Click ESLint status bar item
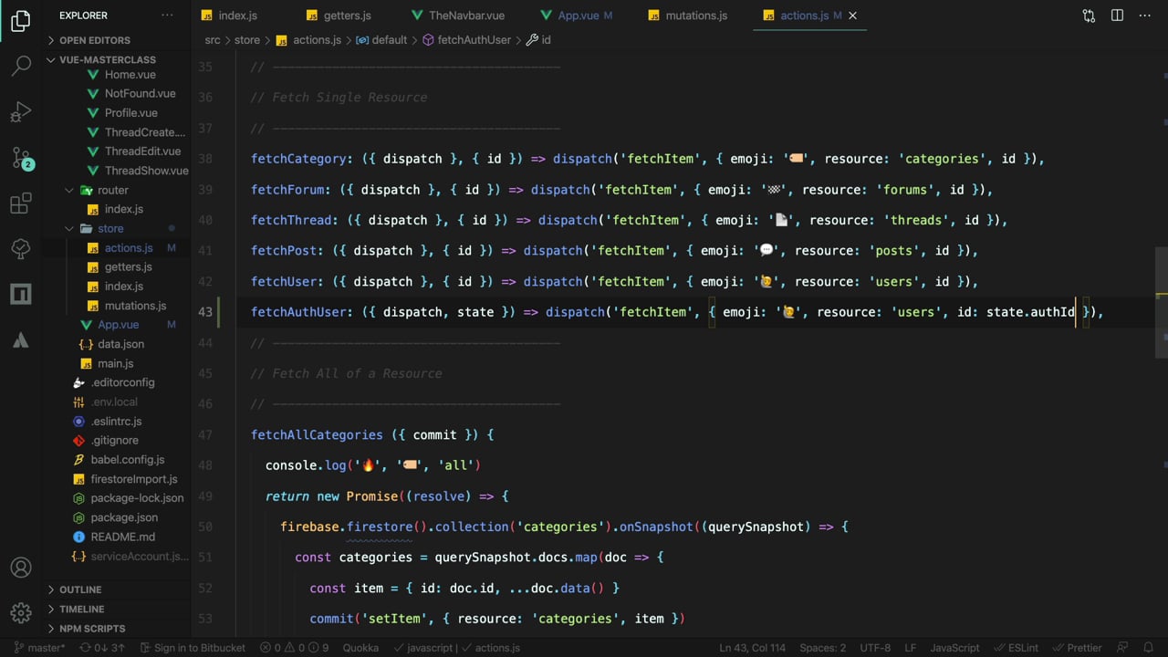Image resolution: width=1168 pixels, height=657 pixels. point(1015,648)
